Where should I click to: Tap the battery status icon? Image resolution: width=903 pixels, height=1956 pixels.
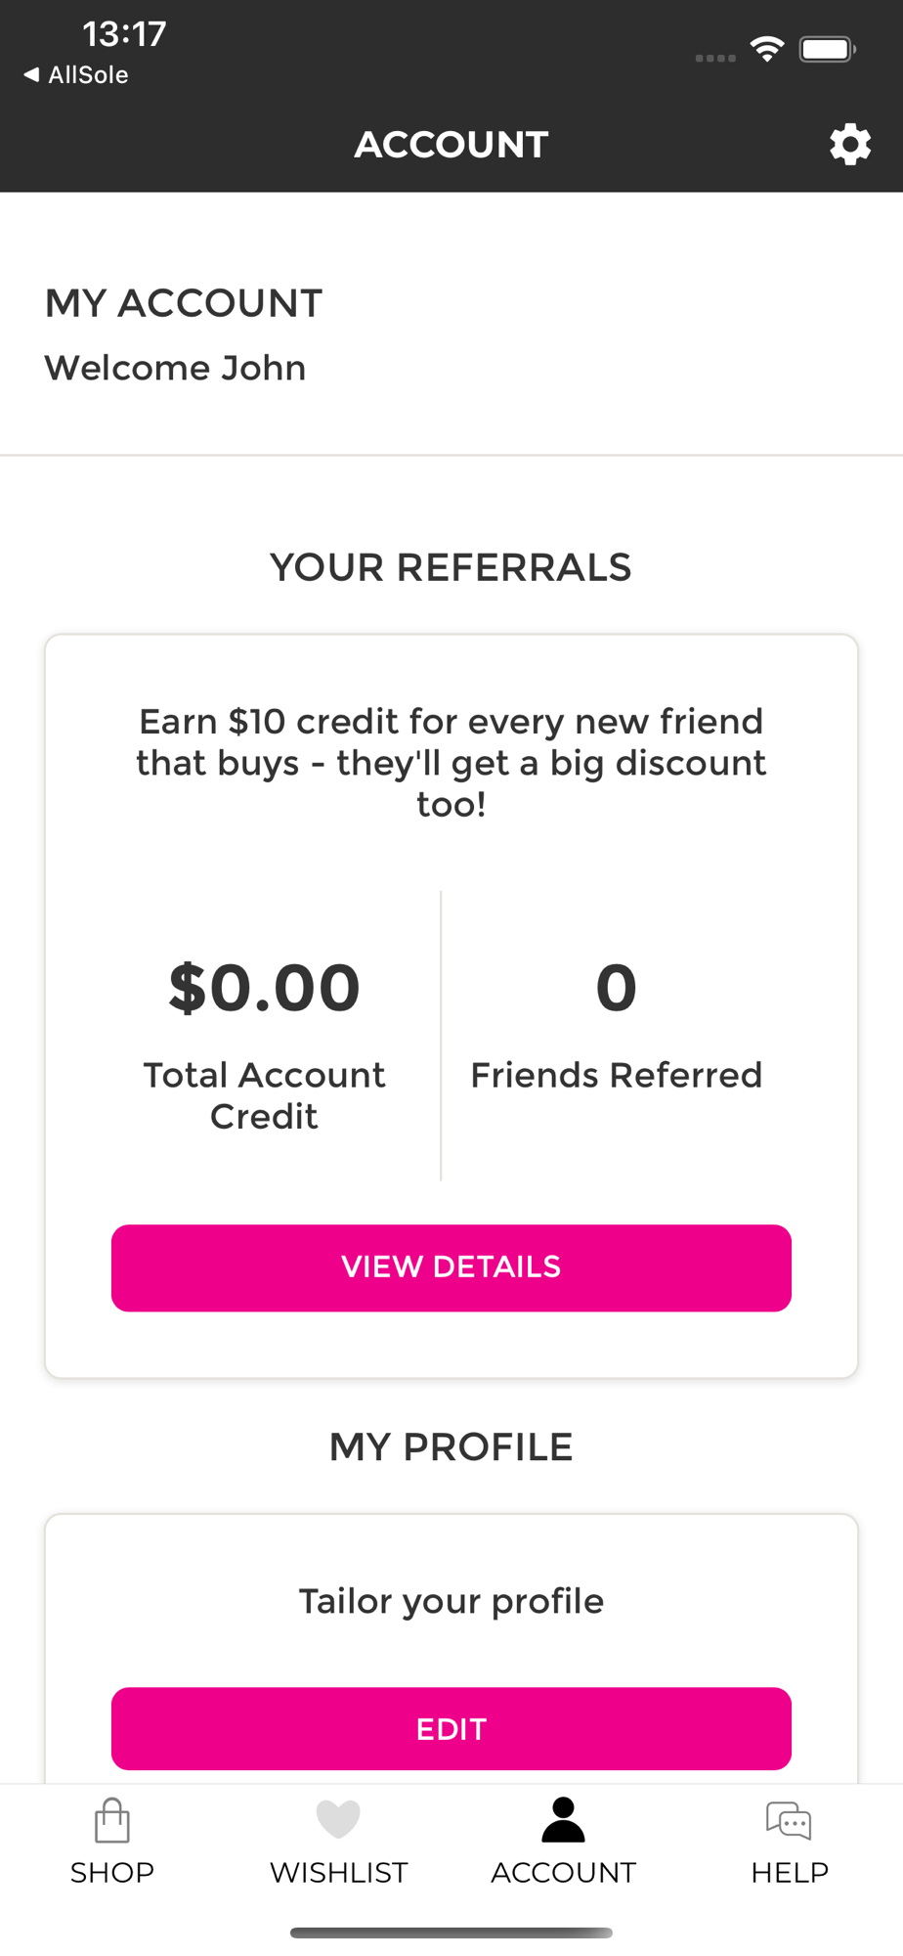tap(827, 49)
